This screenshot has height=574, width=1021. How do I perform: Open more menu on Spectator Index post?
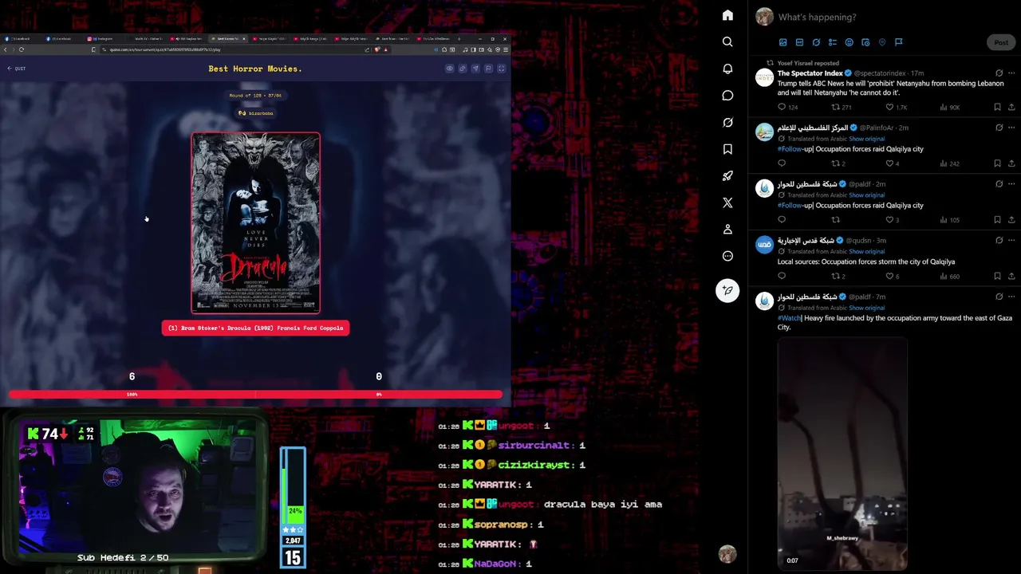(1012, 73)
